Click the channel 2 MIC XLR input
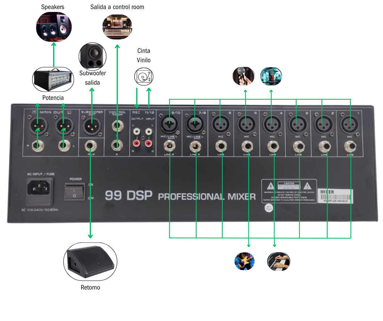The image size is (383, 321). pos(323,124)
